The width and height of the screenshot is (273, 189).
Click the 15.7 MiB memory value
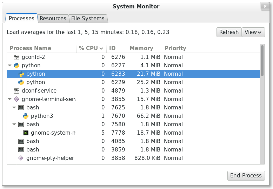click(148, 99)
